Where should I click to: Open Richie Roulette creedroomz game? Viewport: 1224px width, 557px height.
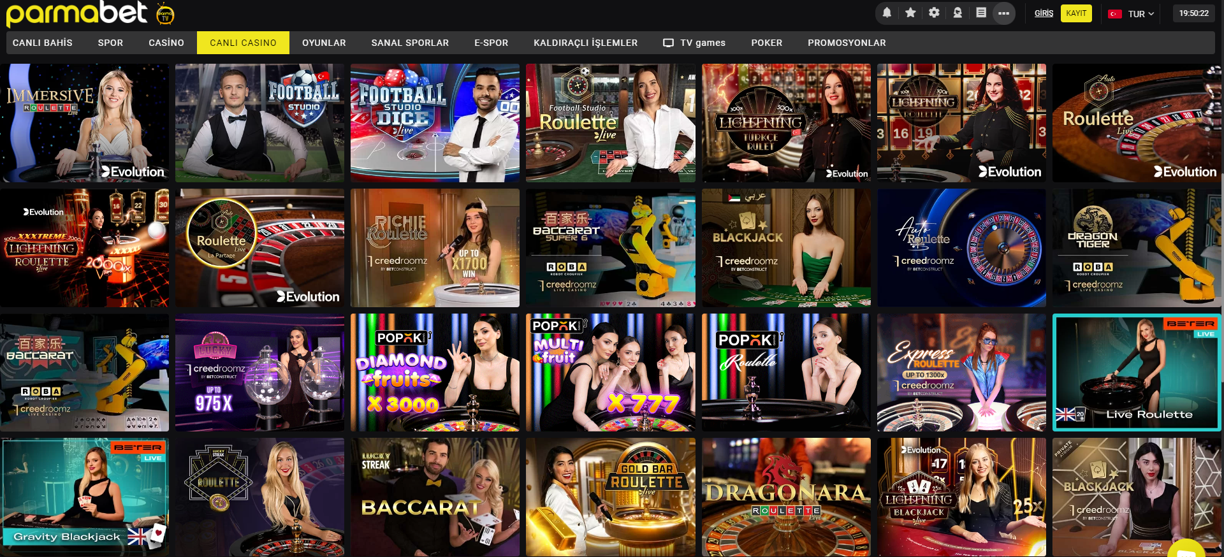[435, 248]
